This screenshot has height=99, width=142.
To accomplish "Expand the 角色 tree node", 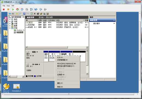I will tap(10, 19).
